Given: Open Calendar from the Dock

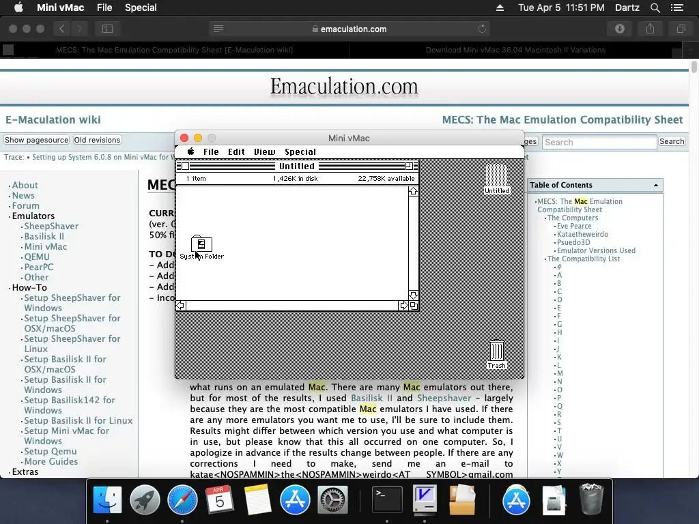Looking at the screenshot, I should tap(219, 499).
